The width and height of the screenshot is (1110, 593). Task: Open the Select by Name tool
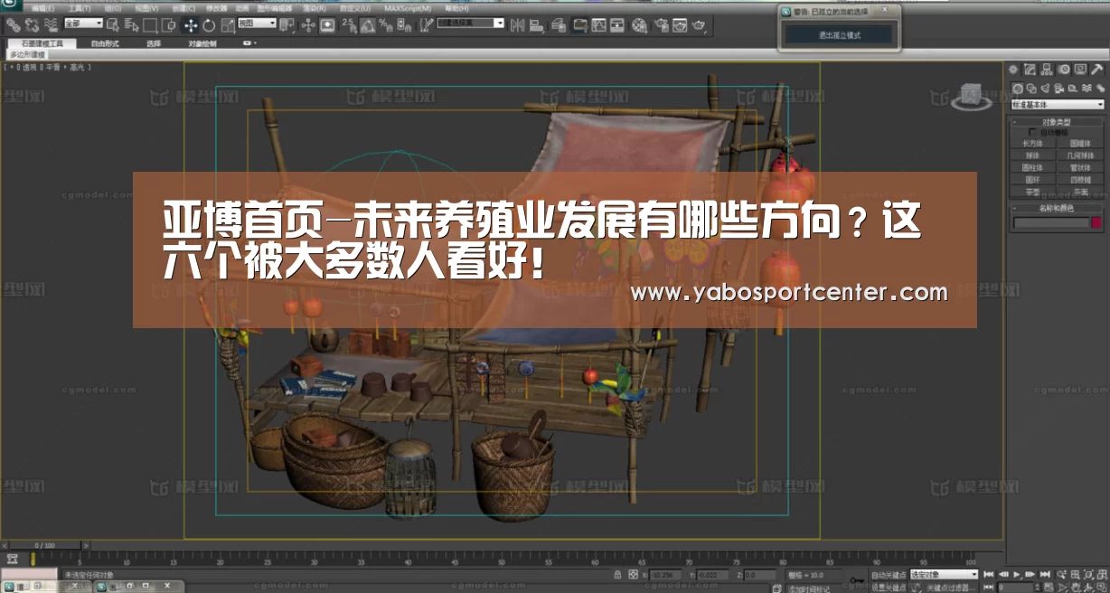coord(132,24)
